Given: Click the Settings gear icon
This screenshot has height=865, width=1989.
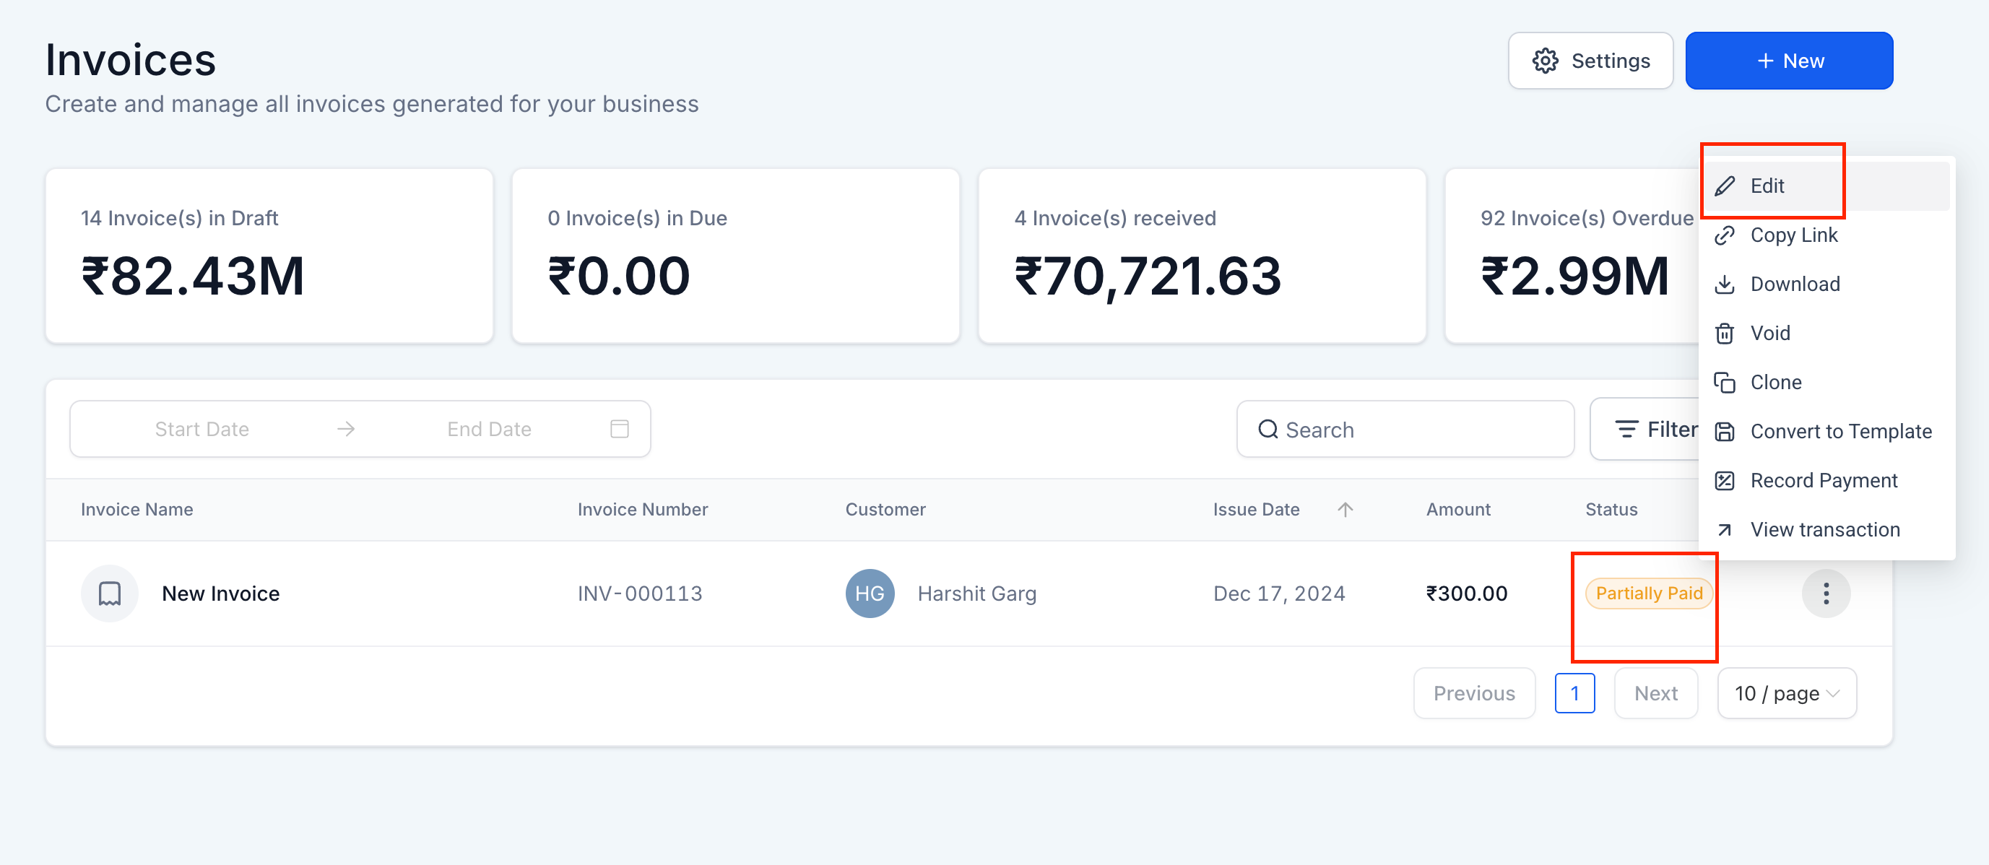Looking at the screenshot, I should (1545, 61).
